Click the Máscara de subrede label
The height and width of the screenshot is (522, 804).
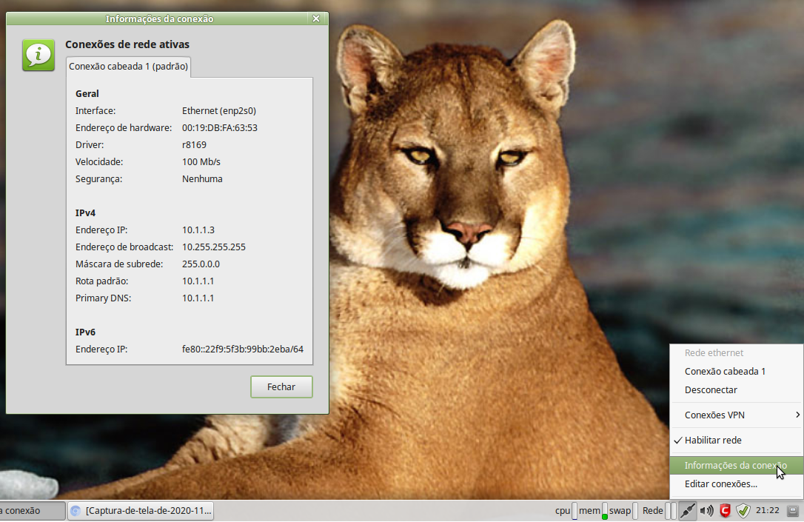click(x=119, y=264)
